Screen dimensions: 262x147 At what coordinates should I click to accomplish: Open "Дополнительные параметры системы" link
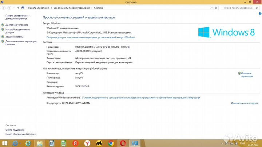[21, 43]
